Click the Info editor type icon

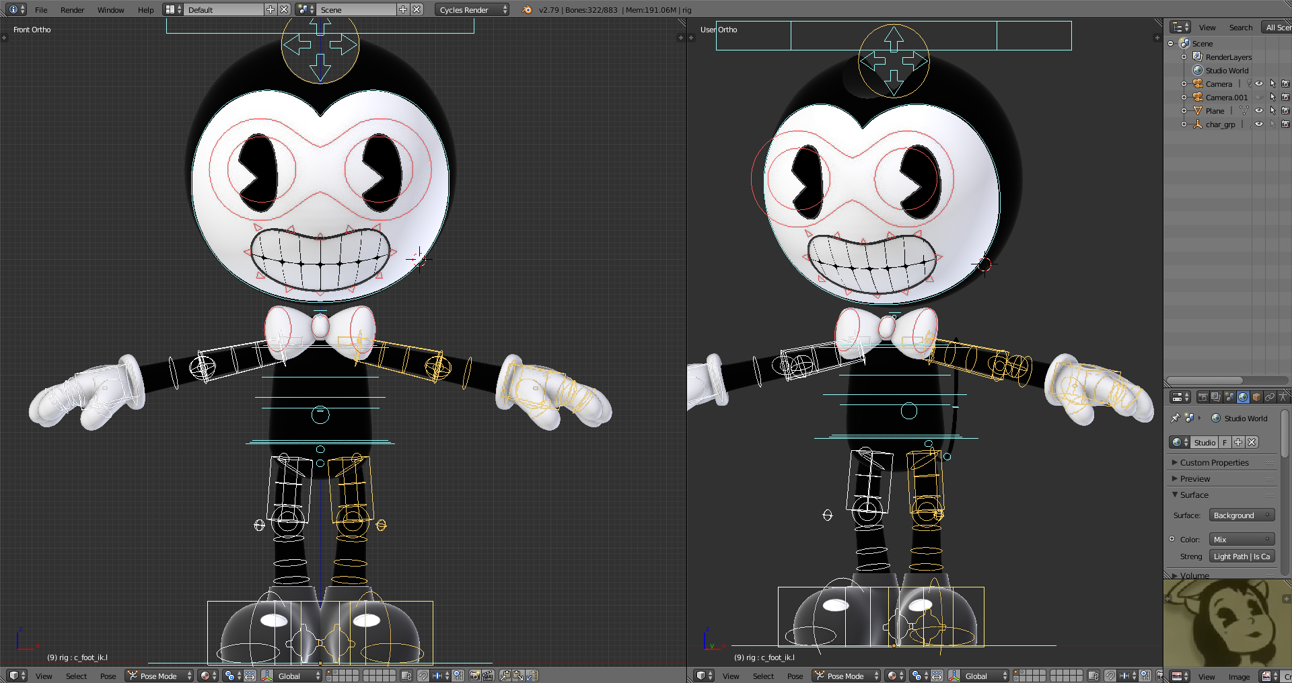[17, 9]
